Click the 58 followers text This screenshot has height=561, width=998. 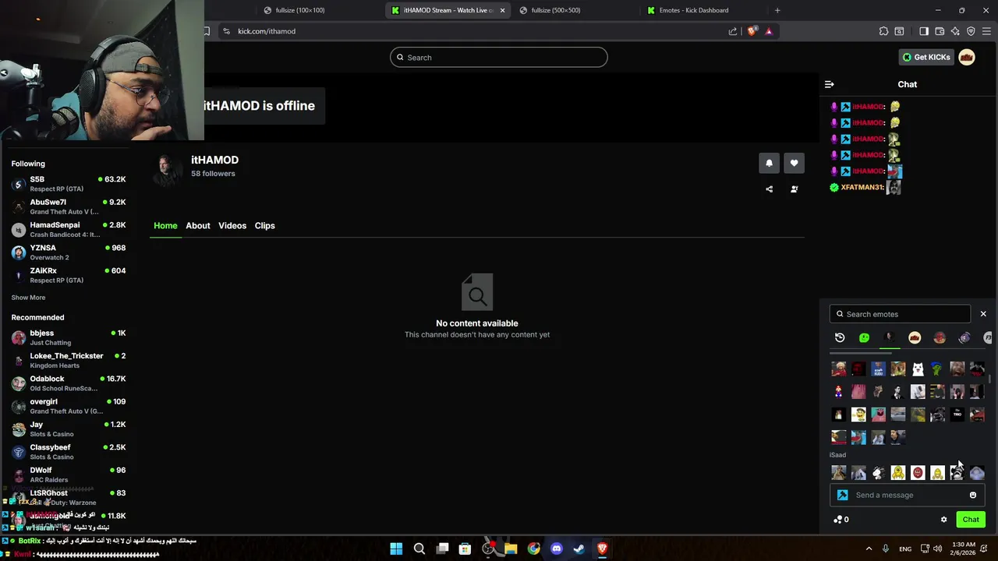213,174
